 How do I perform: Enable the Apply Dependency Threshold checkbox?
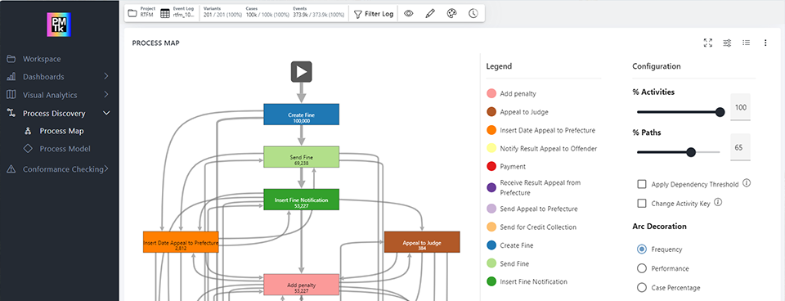click(x=641, y=184)
